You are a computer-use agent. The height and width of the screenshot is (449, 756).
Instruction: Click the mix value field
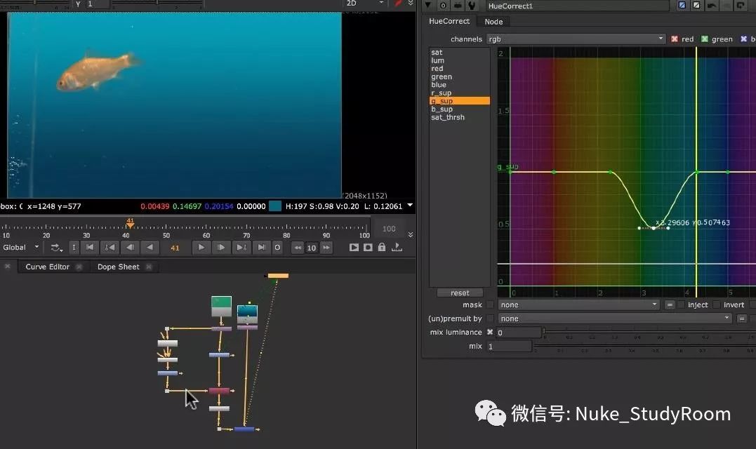509,347
